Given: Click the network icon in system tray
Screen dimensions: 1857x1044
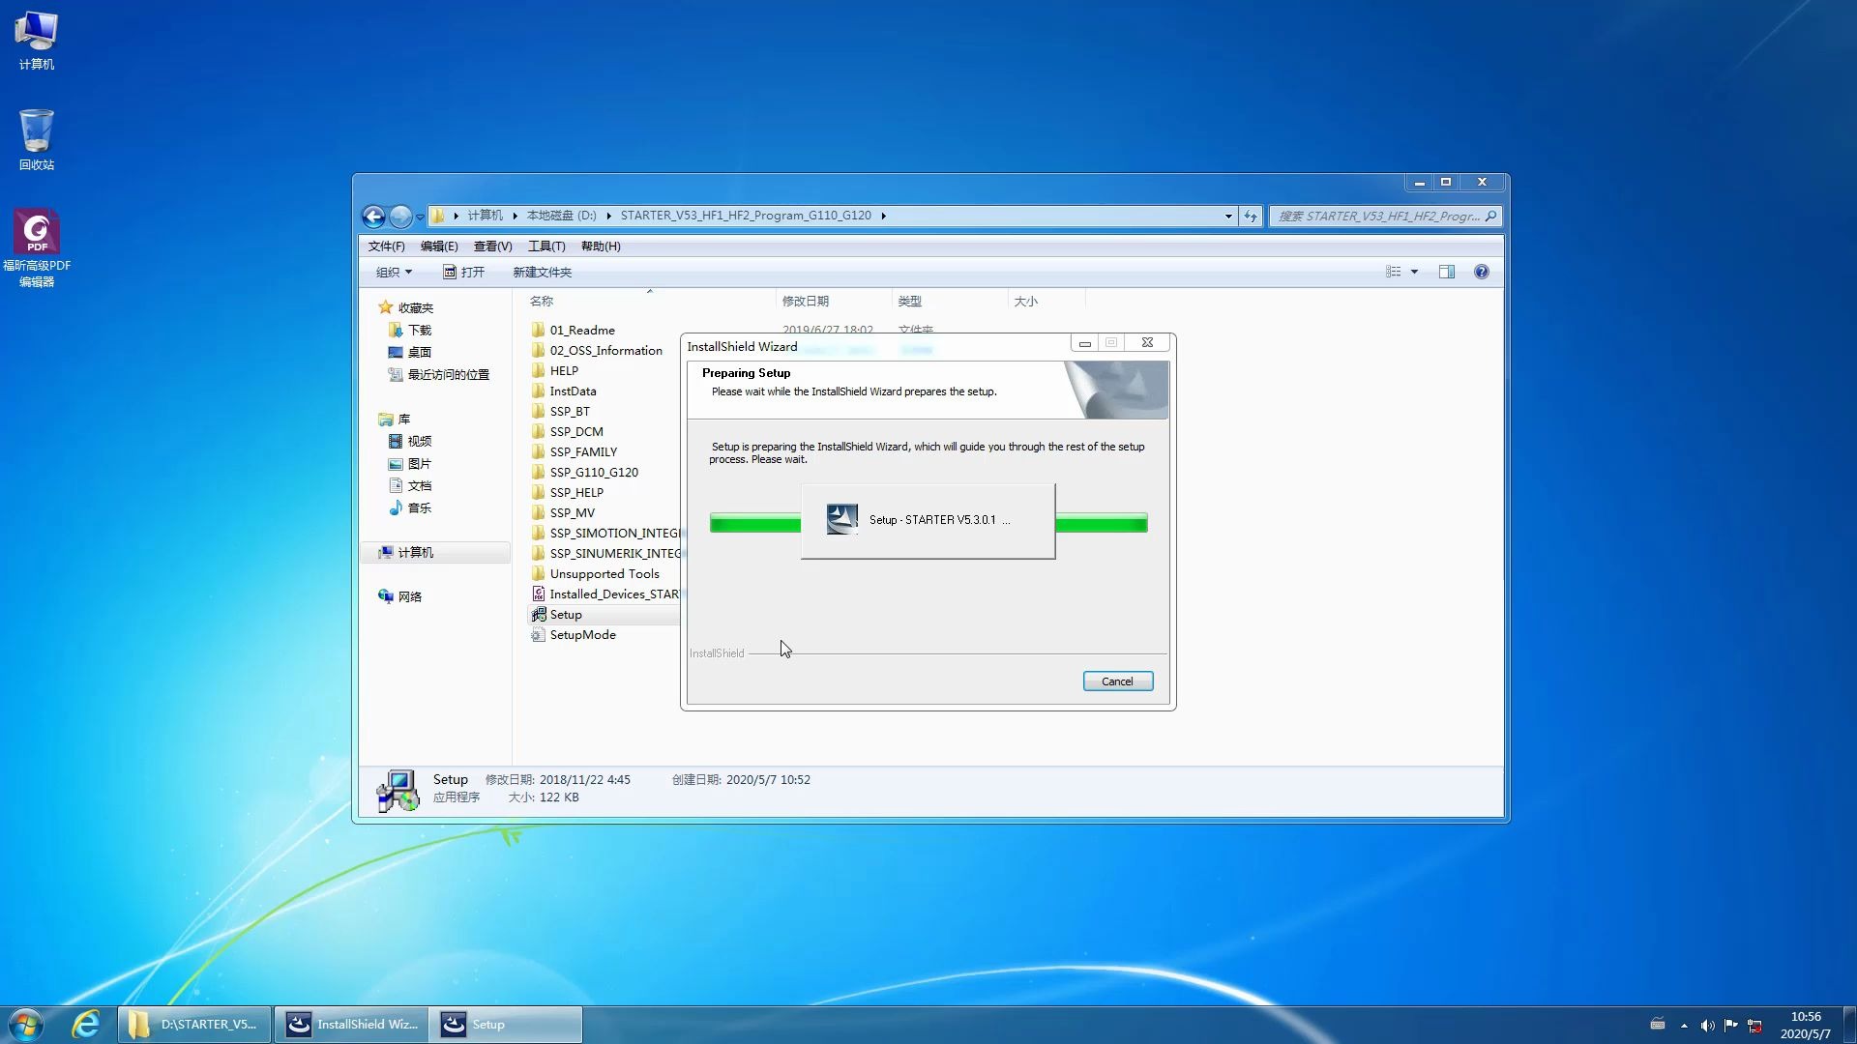Looking at the screenshot, I should [x=1754, y=1026].
